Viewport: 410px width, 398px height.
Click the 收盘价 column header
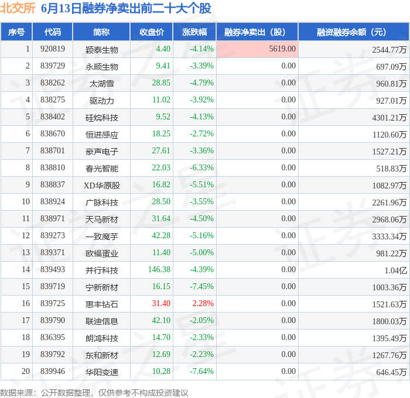152,32
